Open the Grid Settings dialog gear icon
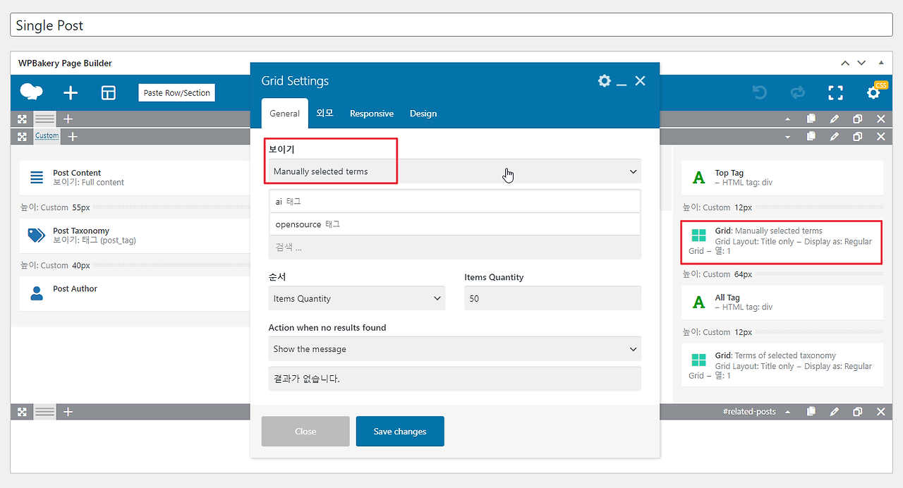This screenshot has height=488, width=903. (605, 81)
